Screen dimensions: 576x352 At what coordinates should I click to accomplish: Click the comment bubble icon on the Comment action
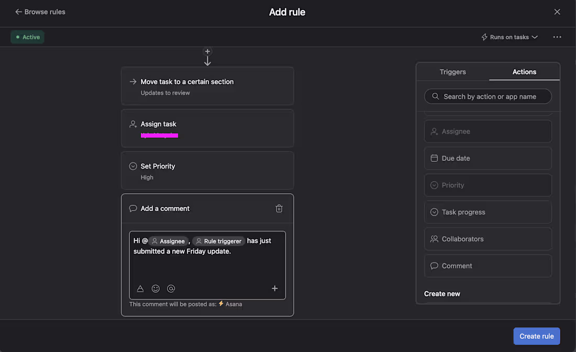point(434,266)
